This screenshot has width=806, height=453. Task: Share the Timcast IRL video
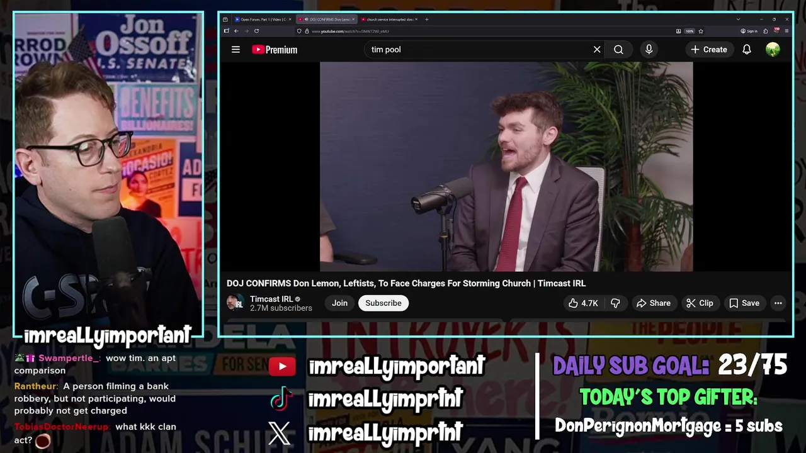pyautogui.click(x=654, y=303)
